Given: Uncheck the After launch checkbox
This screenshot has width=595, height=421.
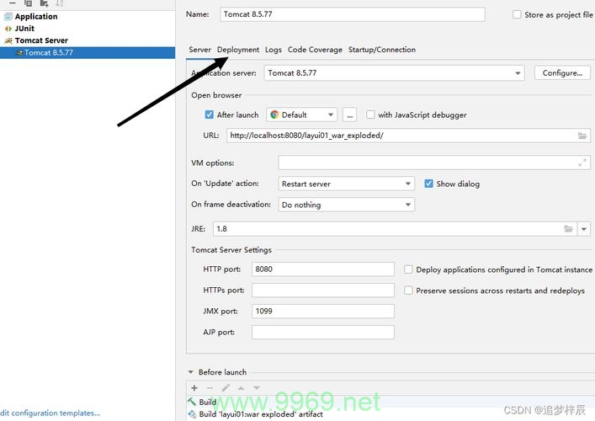Looking at the screenshot, I should click(209, 115).
